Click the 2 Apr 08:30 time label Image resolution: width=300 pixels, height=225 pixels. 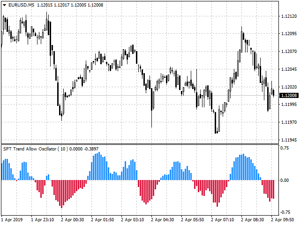(253, 220)
